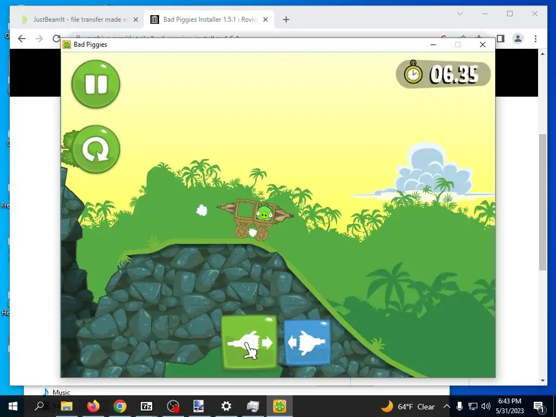Open 7-Zip from the taskbar
The width and height of the screenshot is (556, 417).
(147, 406)
